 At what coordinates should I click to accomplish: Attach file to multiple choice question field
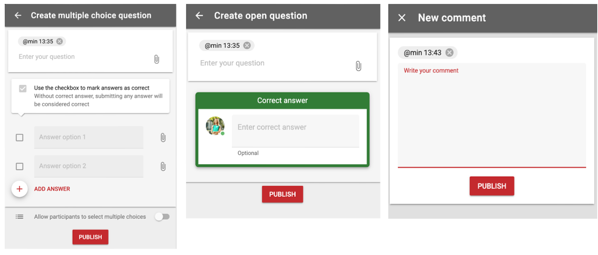tap(157, 59)
